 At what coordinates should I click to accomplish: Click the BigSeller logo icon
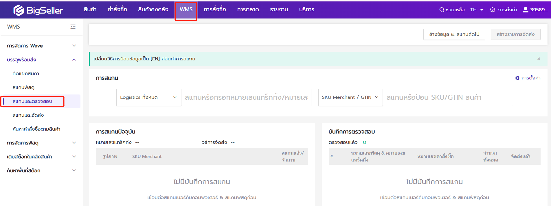(x=19, y=10)
